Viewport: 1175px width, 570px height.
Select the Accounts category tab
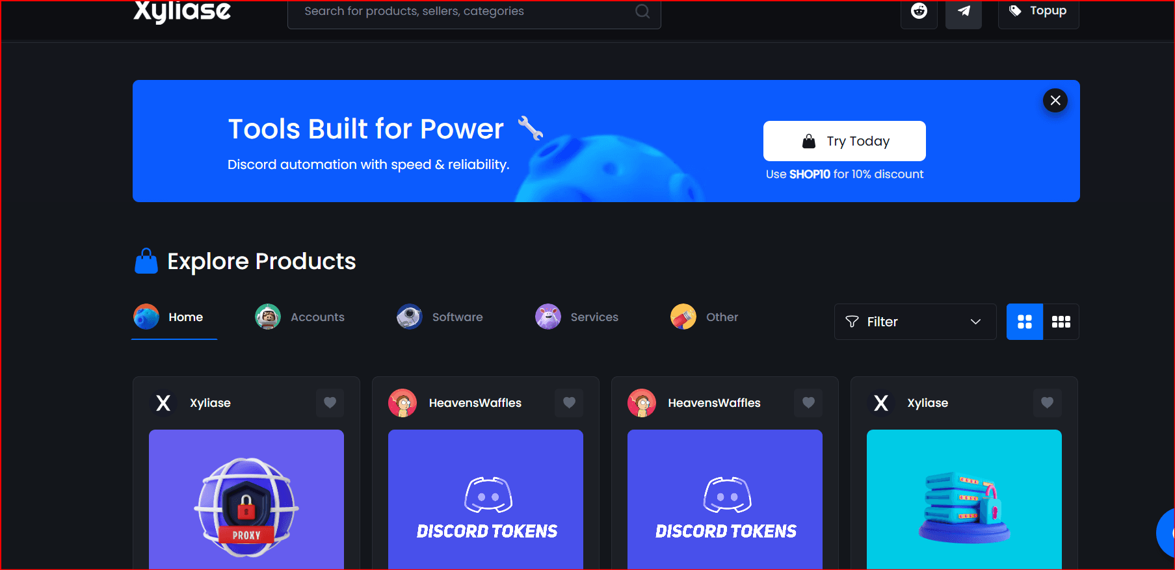click(300, 317)
